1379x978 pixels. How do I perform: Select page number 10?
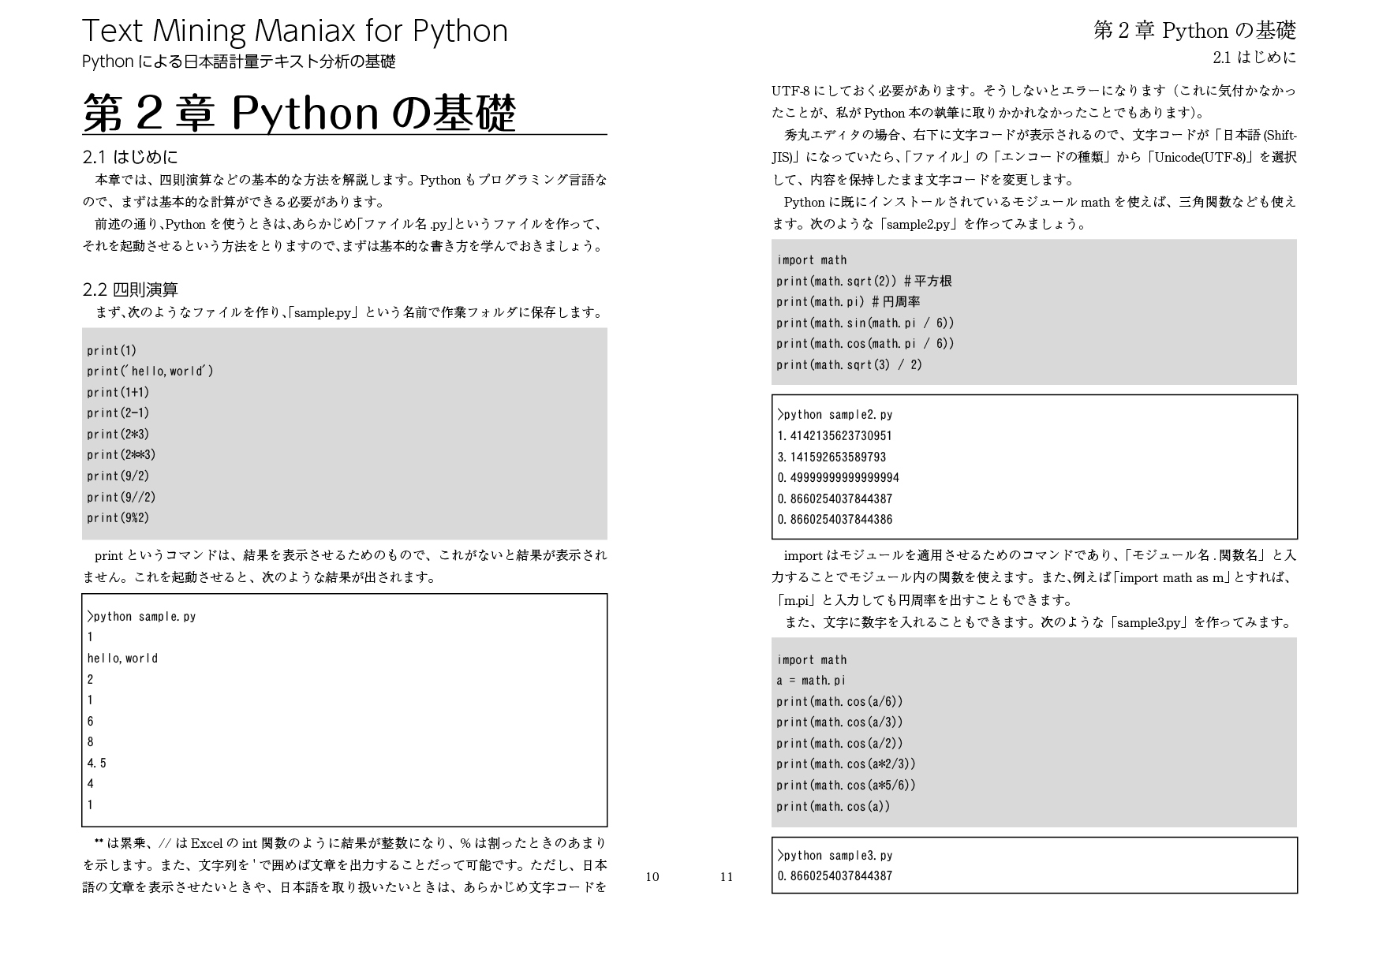click(x=652, y=877)
